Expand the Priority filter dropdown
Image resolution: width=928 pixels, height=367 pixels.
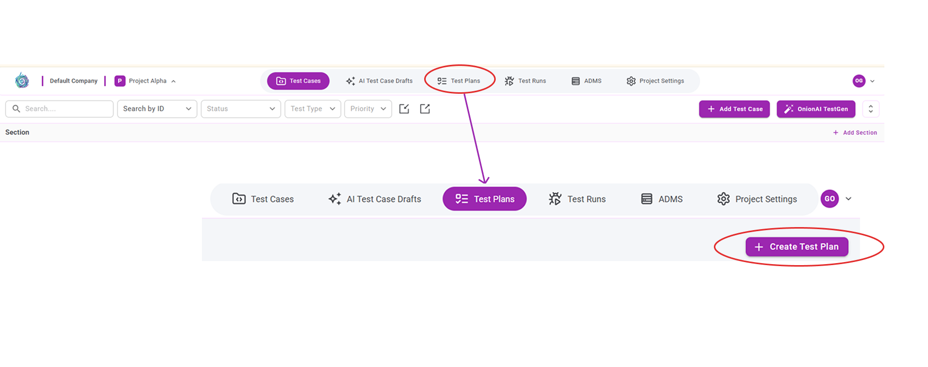pyautogui.click(x=368, y=109)
